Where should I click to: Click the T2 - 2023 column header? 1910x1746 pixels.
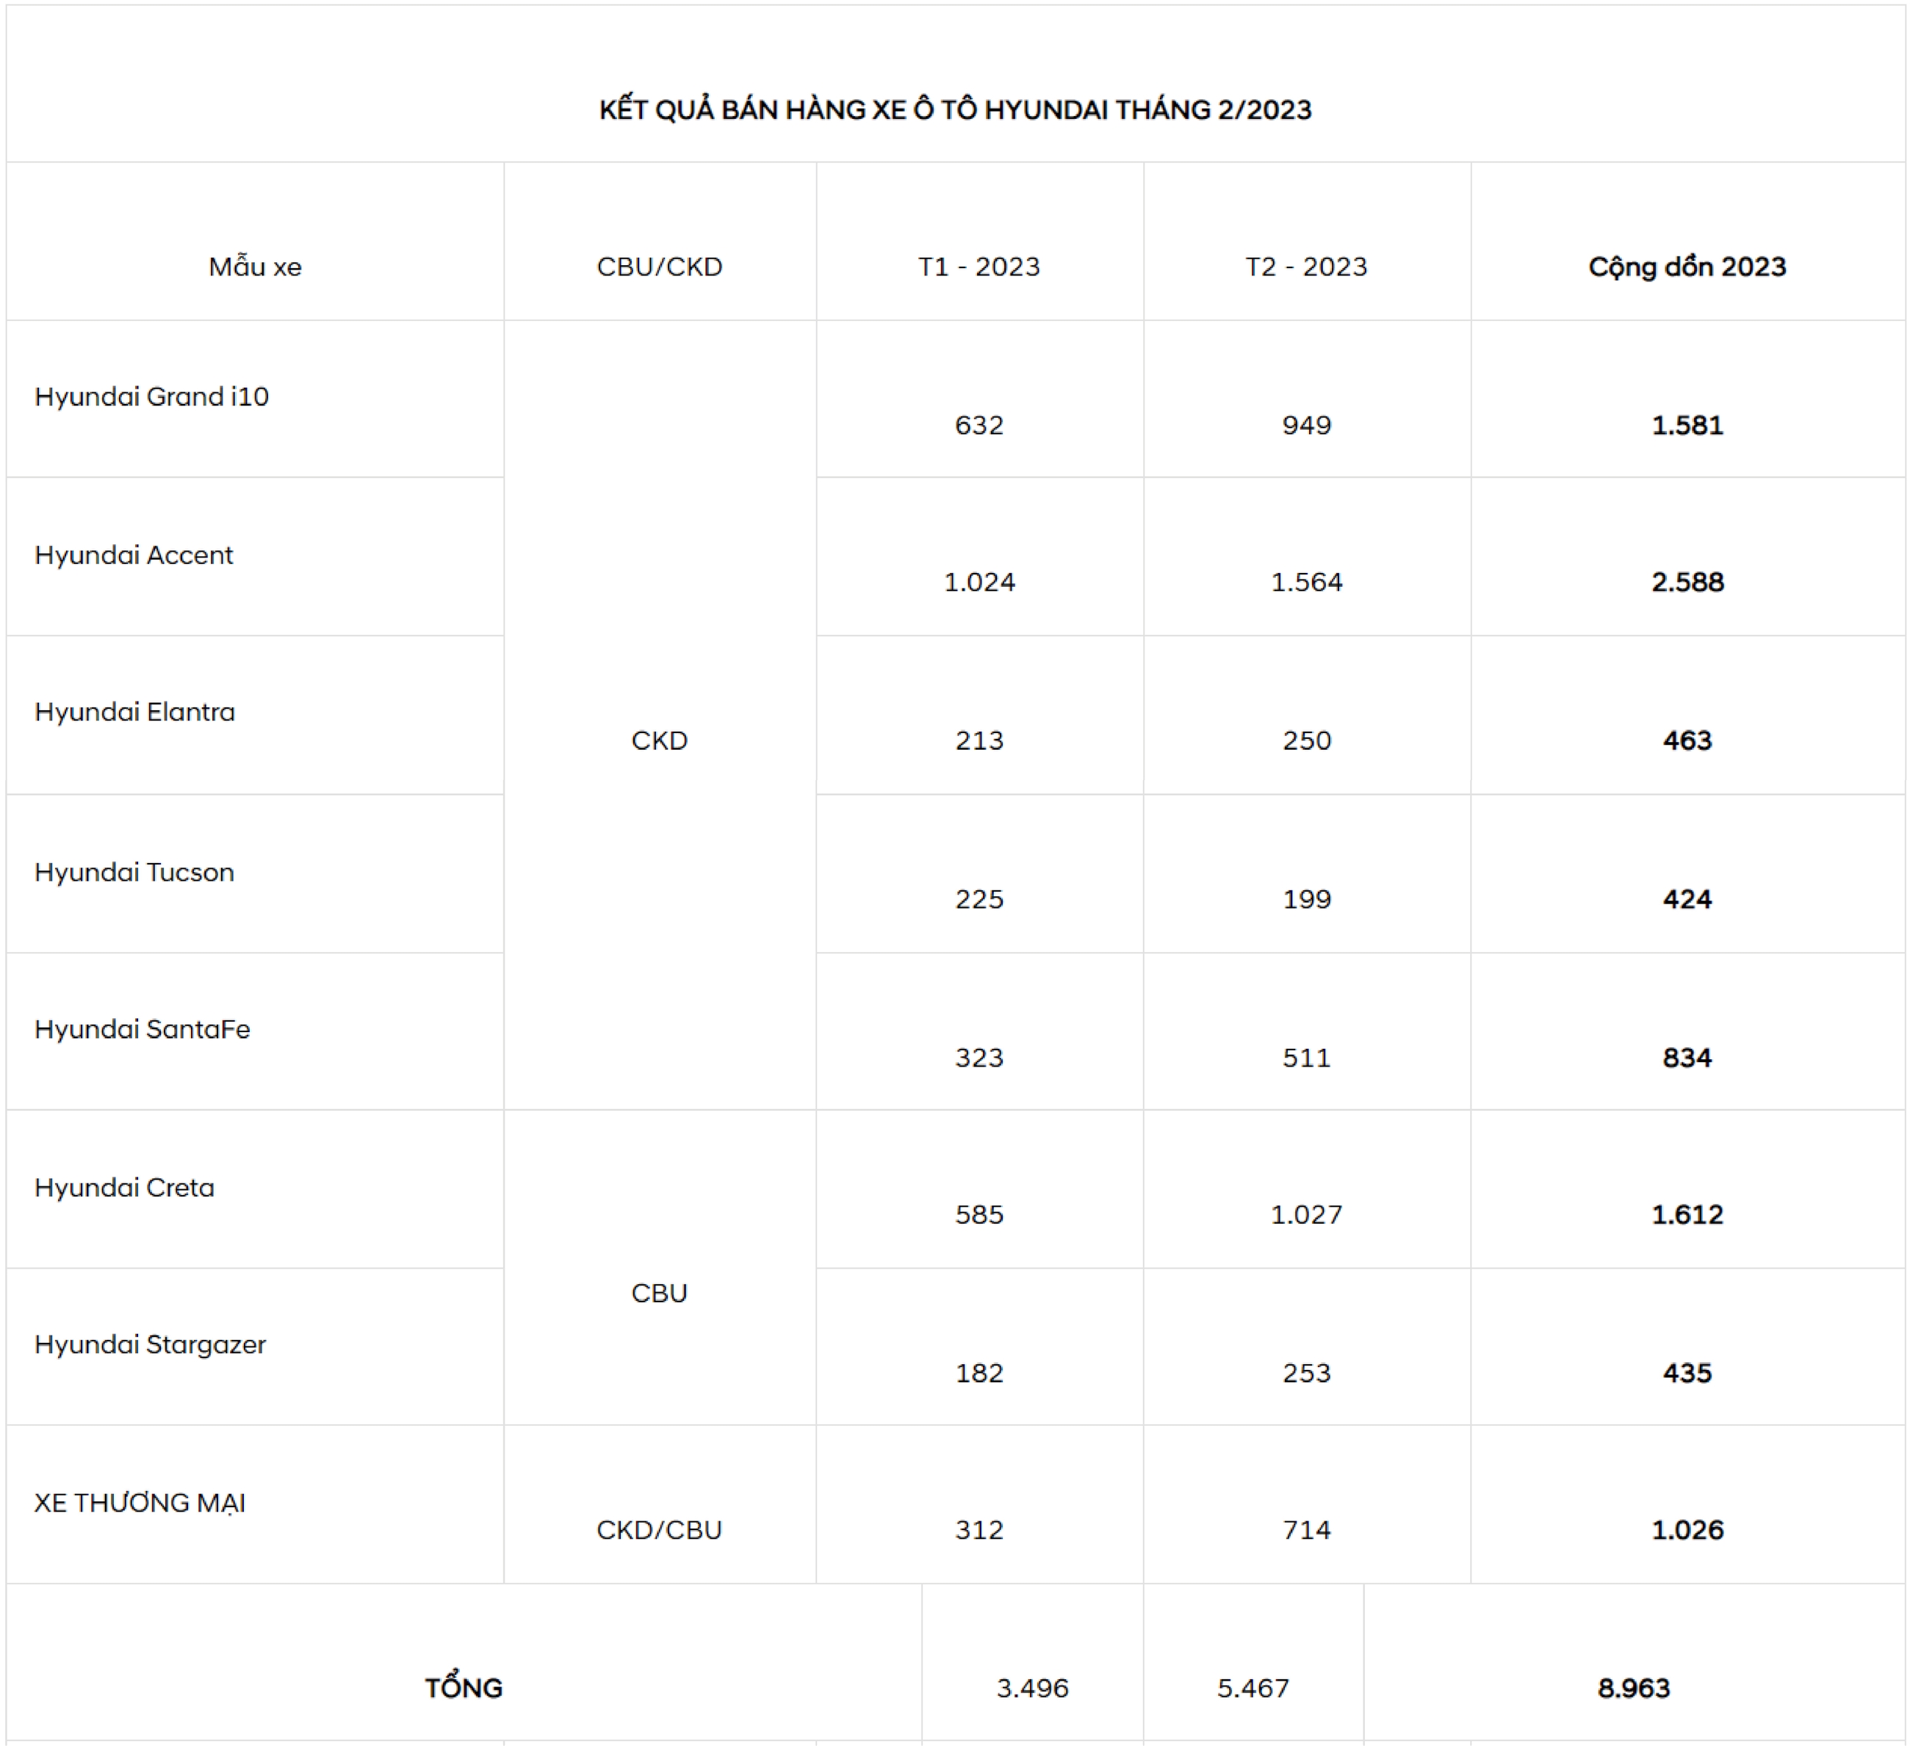click(x=1306, y=266)
